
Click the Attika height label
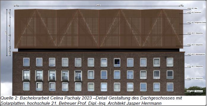(192, 9)
